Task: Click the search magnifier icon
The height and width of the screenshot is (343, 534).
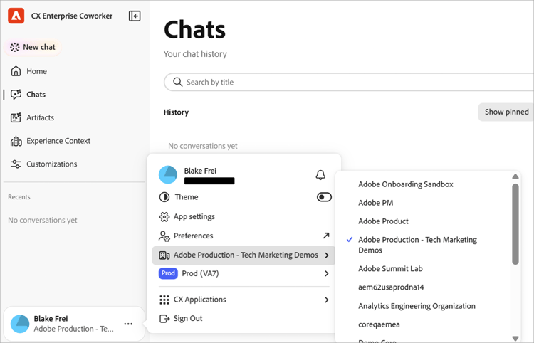Action: click(177, 82)
